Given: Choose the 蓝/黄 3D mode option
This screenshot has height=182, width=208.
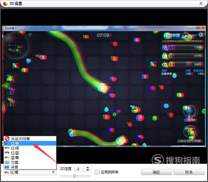Looking at the screenshot, I should tap(30, 158).
